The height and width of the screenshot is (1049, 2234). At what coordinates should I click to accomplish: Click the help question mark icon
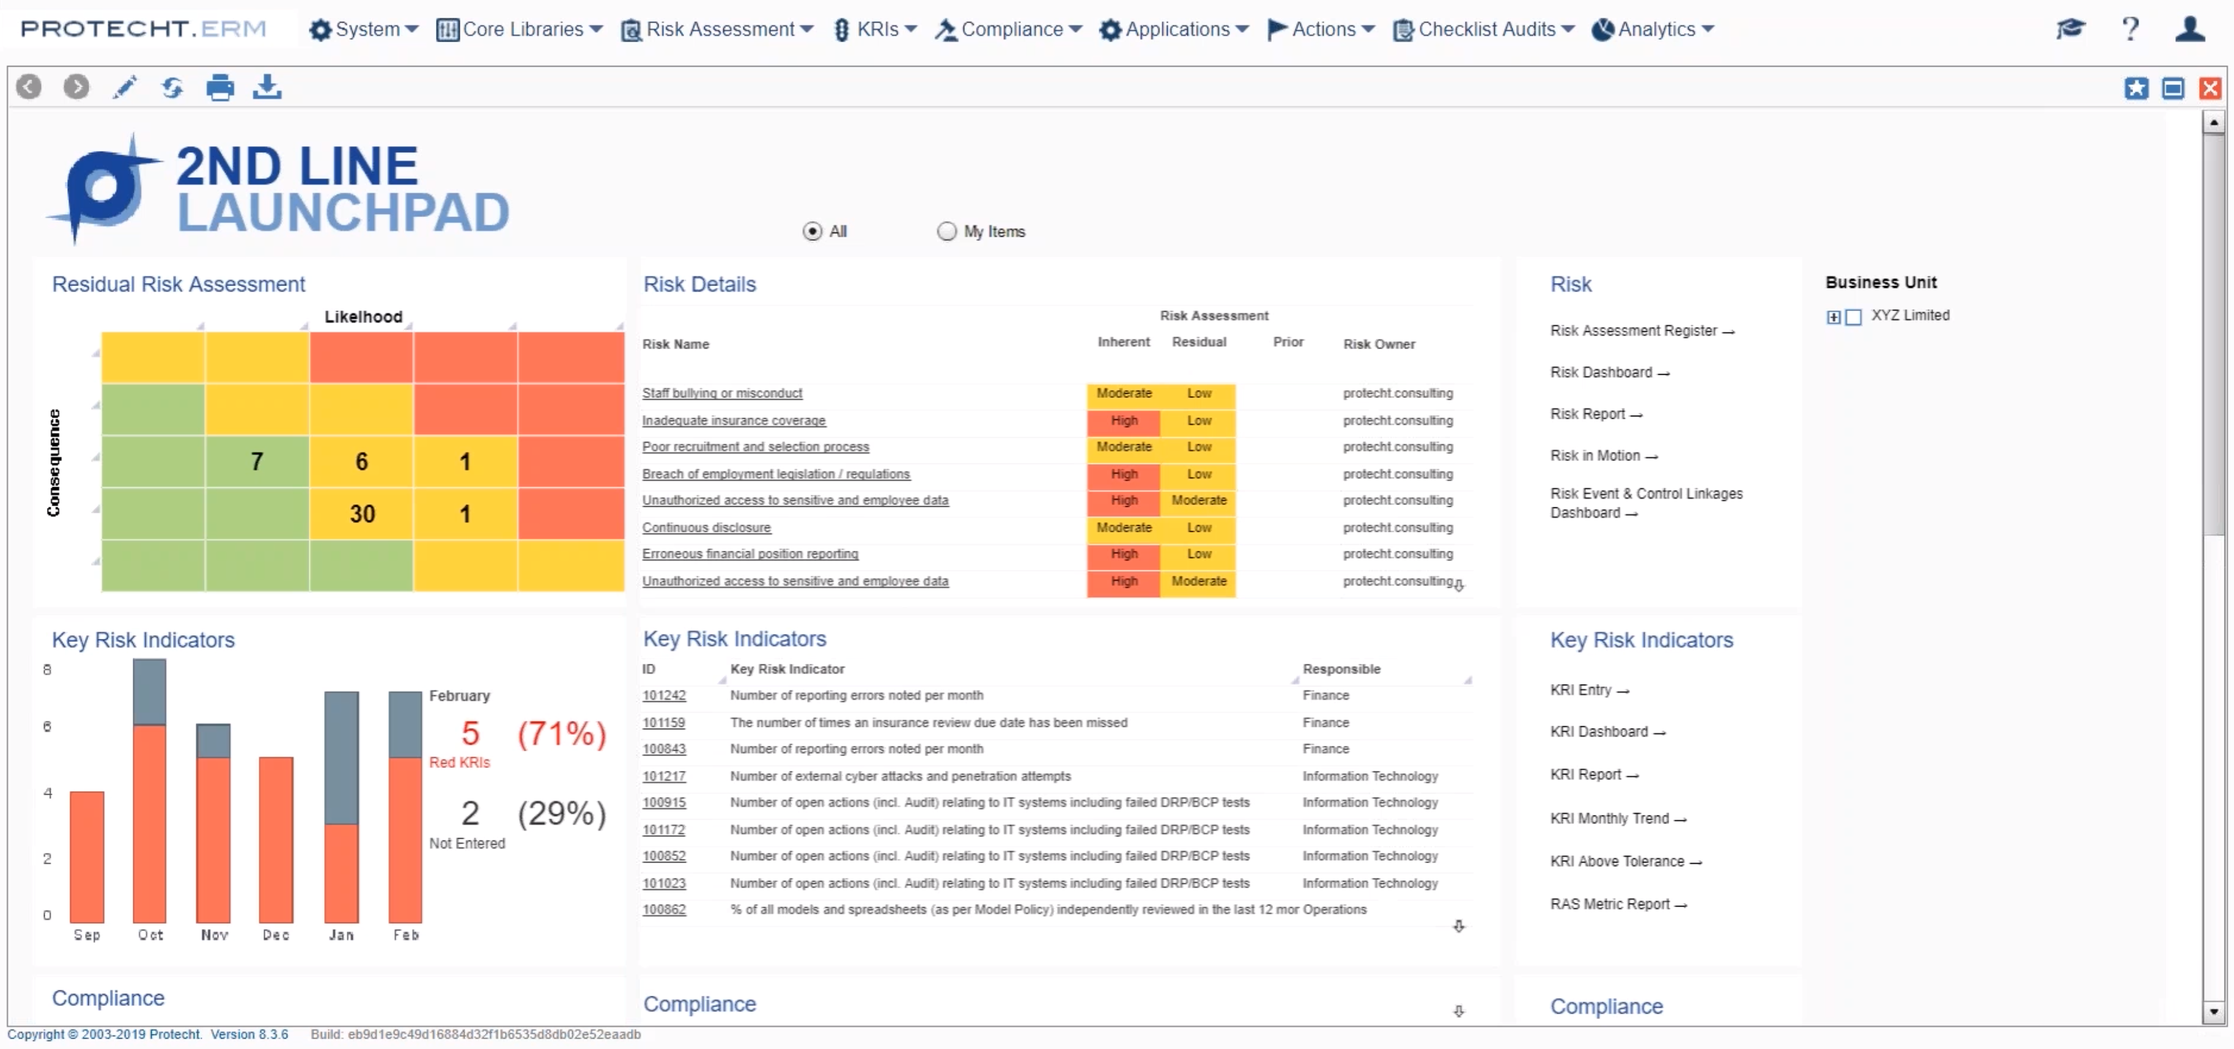coord(2130,29)
